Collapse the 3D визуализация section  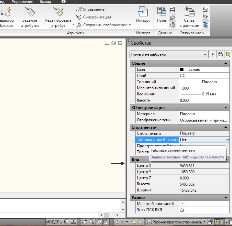click(226, 107)
